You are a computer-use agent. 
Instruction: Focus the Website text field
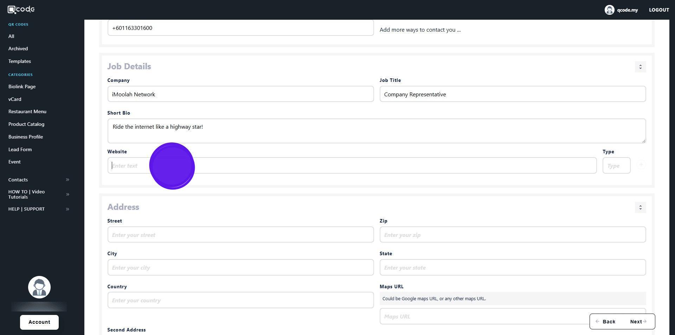pos(352,166)
